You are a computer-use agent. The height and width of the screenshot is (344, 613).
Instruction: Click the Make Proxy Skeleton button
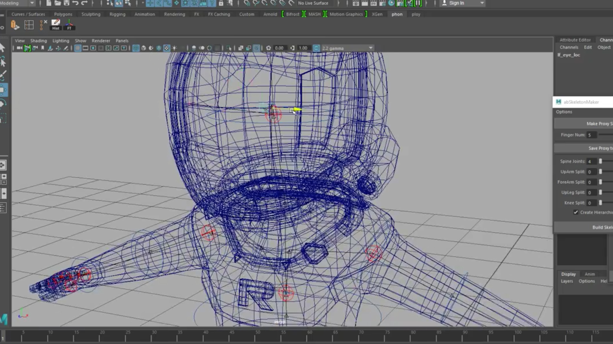click(599, 124)
